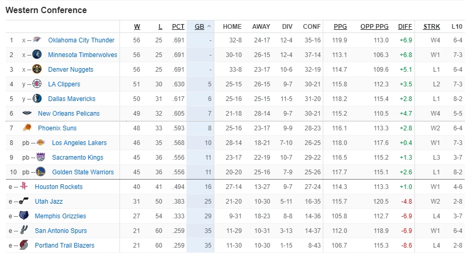Click the Phoenix Suns logo icon
This screenshot has height=256, width=470.
27,128
